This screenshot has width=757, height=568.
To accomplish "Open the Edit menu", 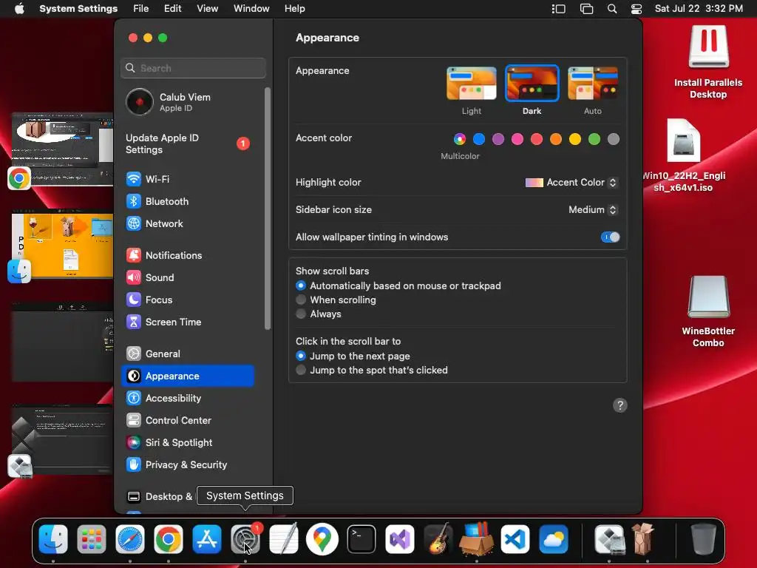I will (172, 9).
